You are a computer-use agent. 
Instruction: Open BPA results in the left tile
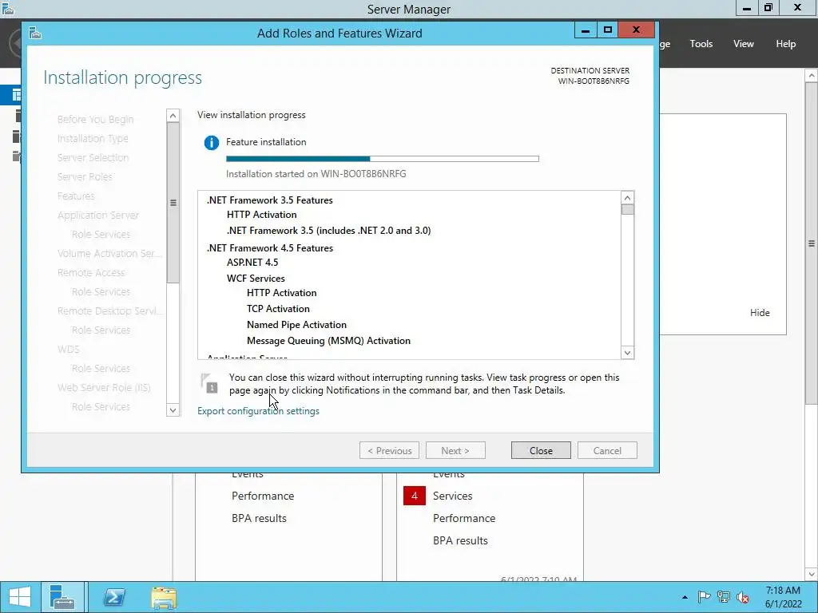tap(260, 518)
